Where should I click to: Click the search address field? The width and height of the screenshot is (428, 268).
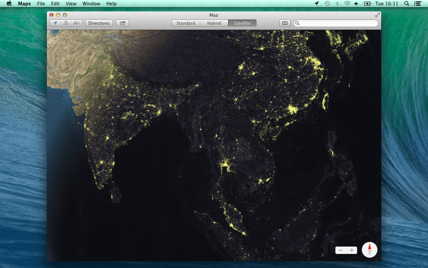pos(336,23)
